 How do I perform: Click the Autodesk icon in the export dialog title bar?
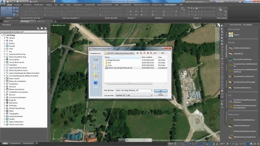pyautogui.click(x=90, y=49)
